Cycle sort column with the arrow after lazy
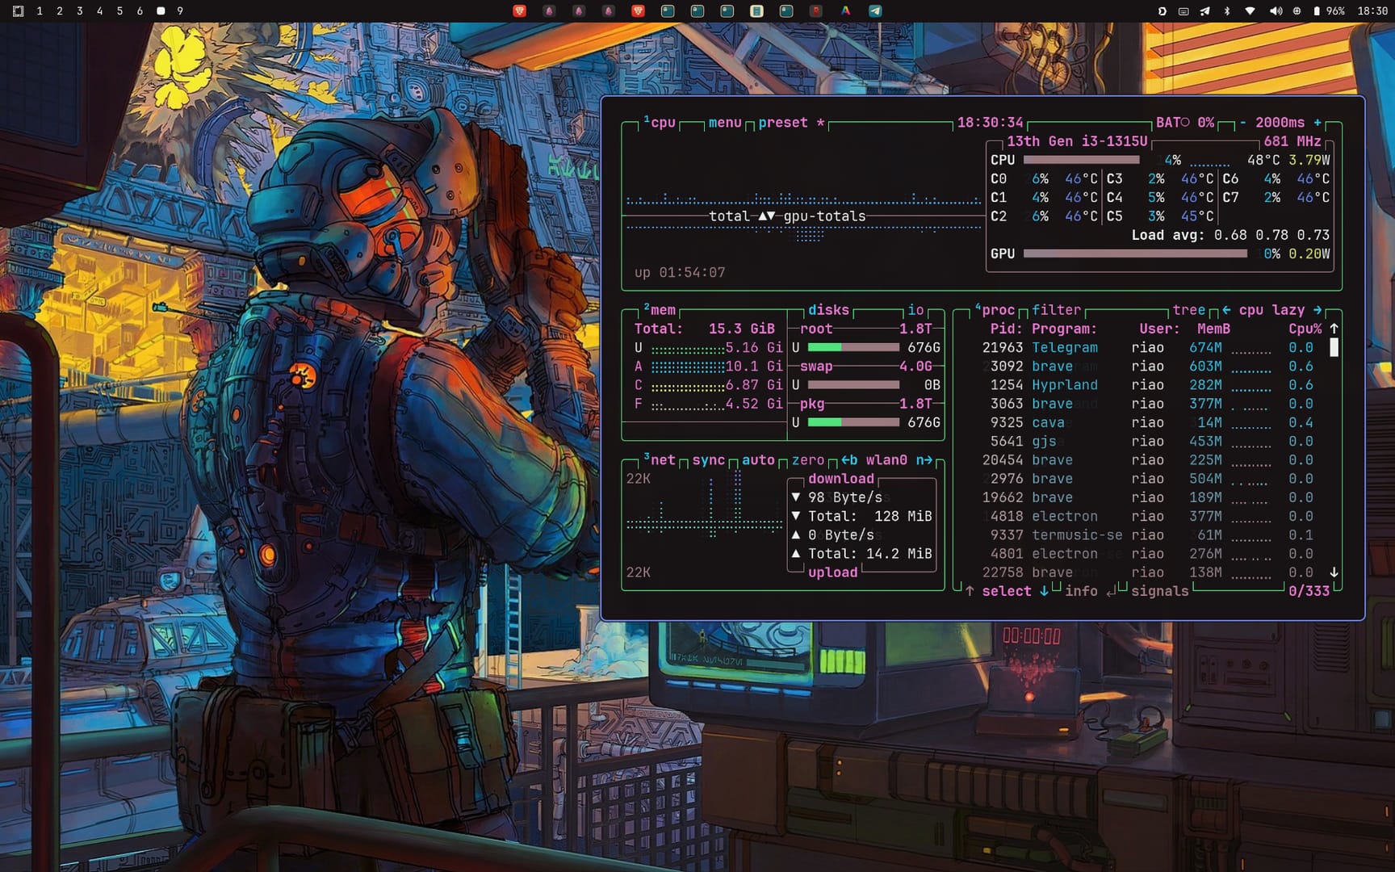Viewport: 1395px width, 872px height. [1317, 310]
